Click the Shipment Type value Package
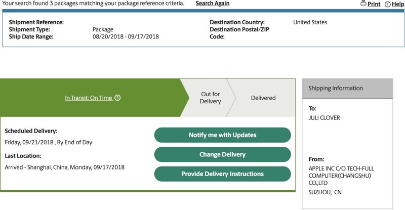This screenshot has width=405, height=210. (x=103, y=29)
